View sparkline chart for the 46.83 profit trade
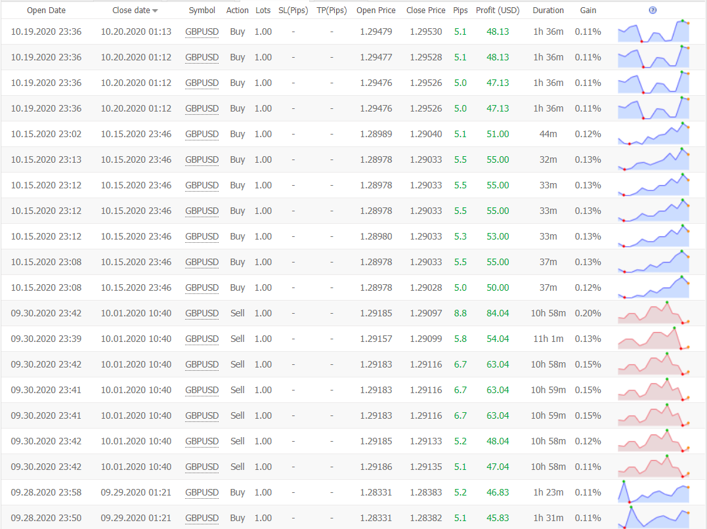Viewport: 707px width, 529px height. point(653,492)
